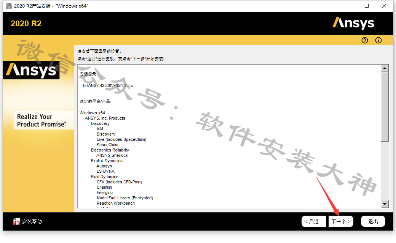Click 'CFX (includes CFD-Post)' line
Image resolution: width=396 pixels, height=243 pixels.
[120, 182]
